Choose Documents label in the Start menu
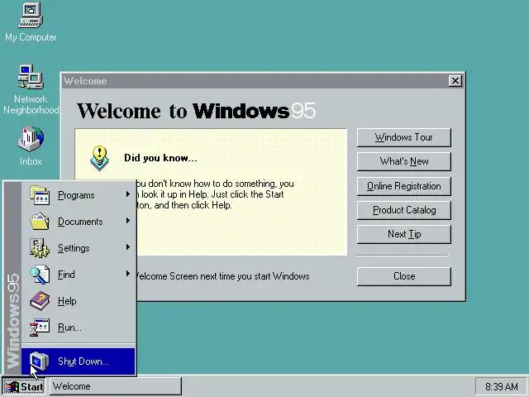The image size is (529, 397). [x=80, y=222]
